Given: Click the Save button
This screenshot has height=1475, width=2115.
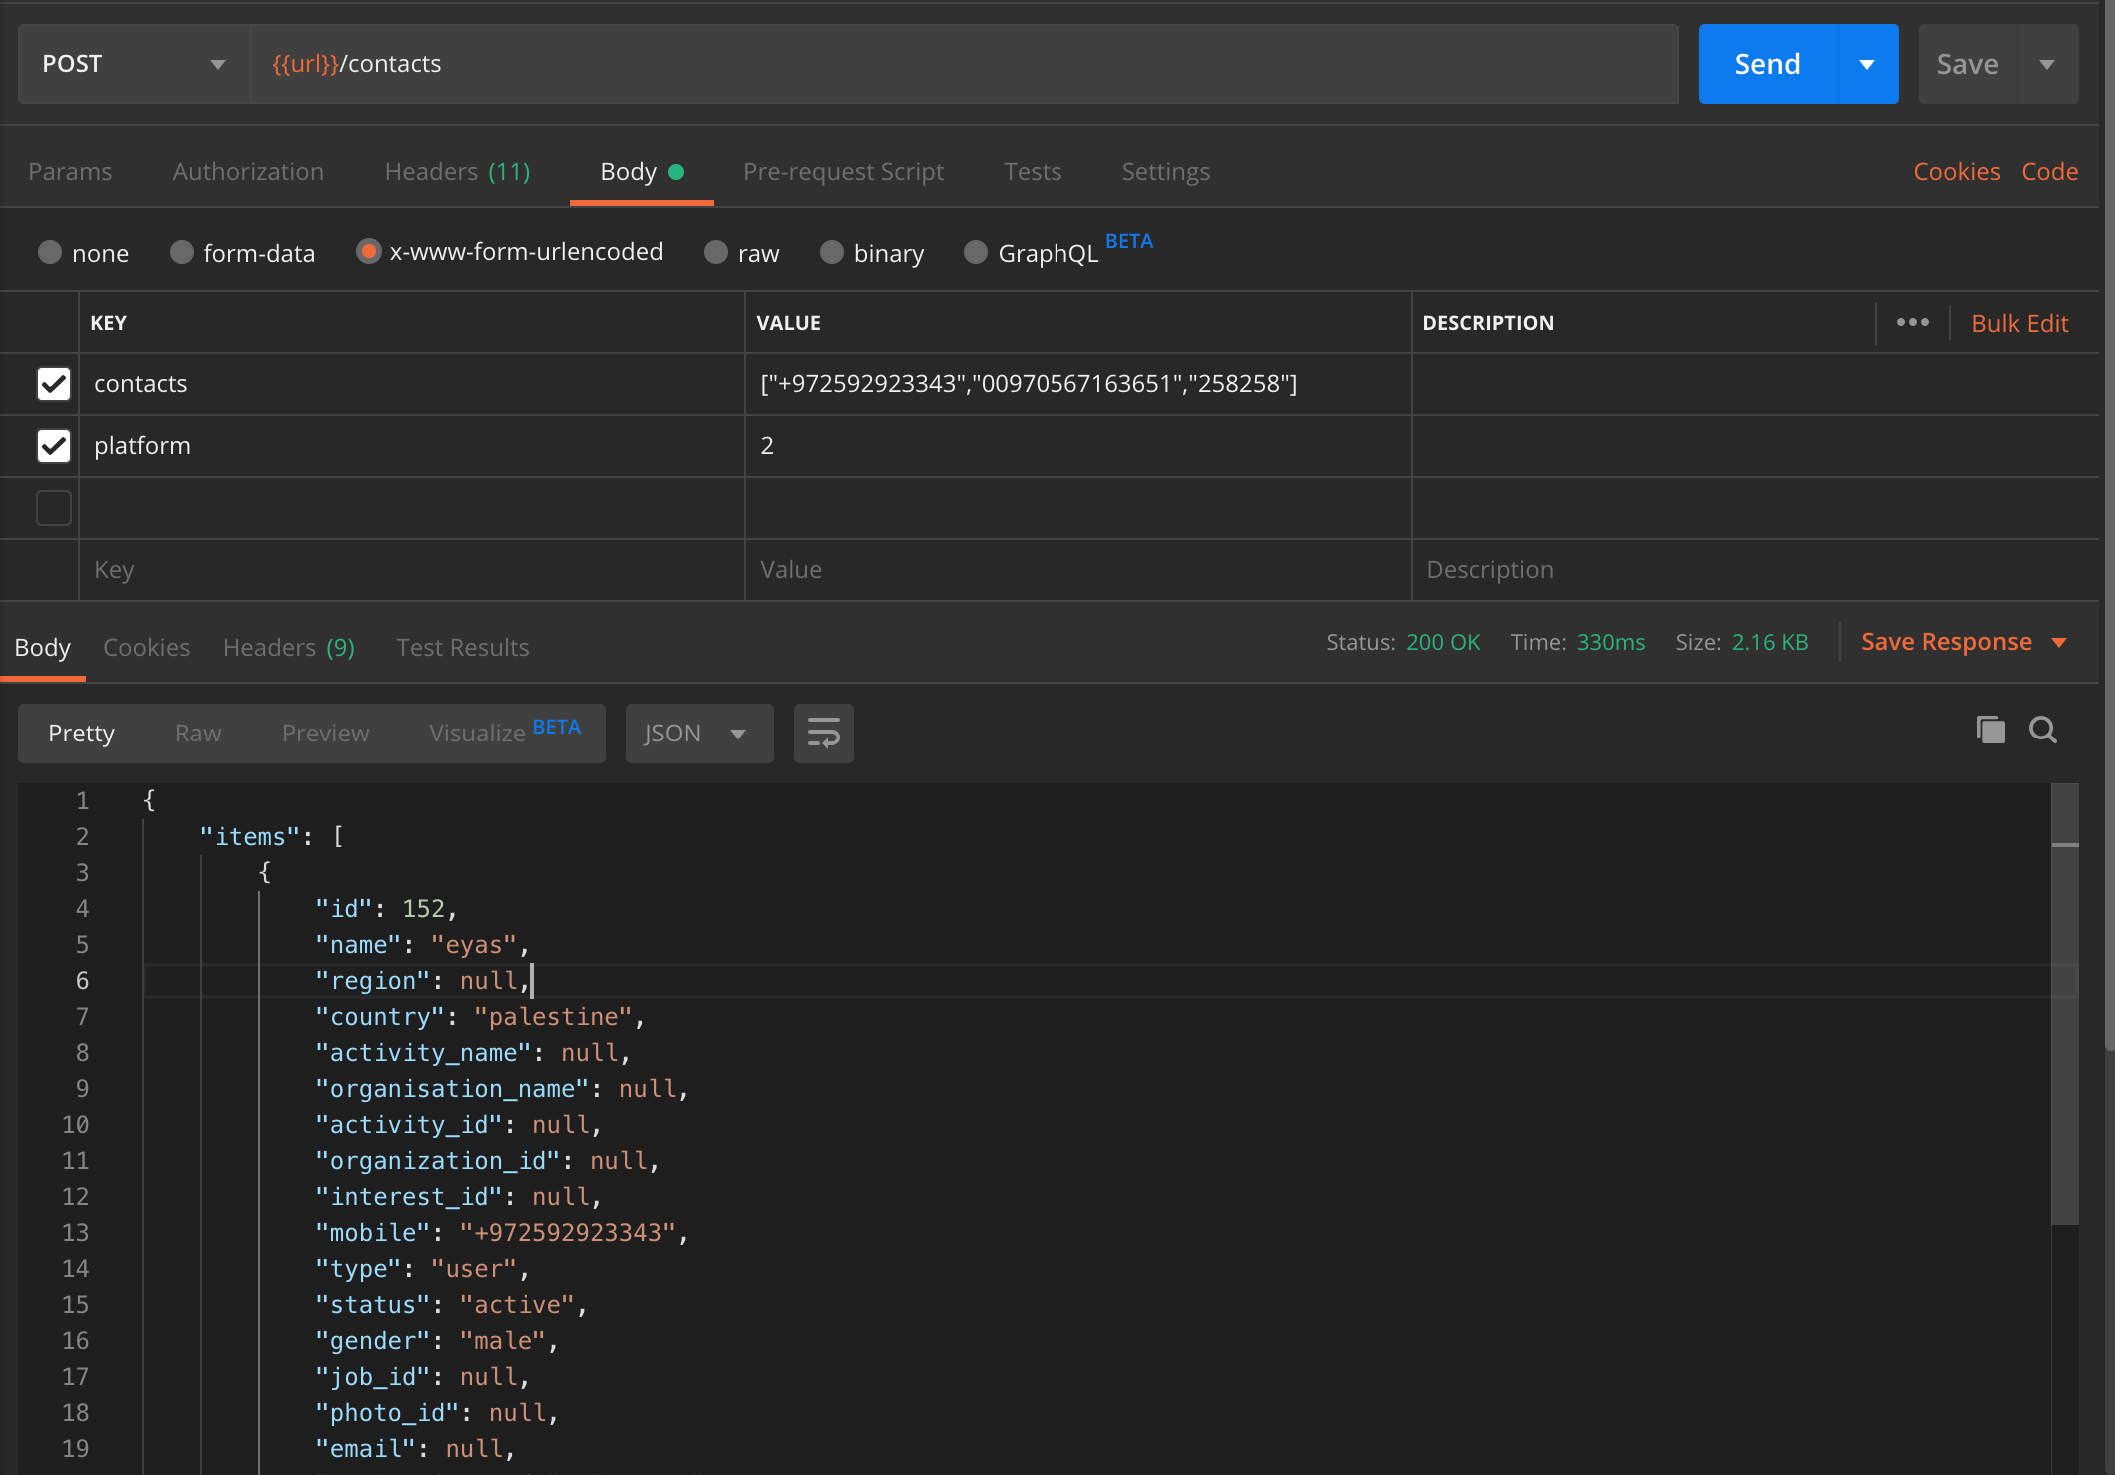Looking at the screenshot, I should pos(1967,64).
